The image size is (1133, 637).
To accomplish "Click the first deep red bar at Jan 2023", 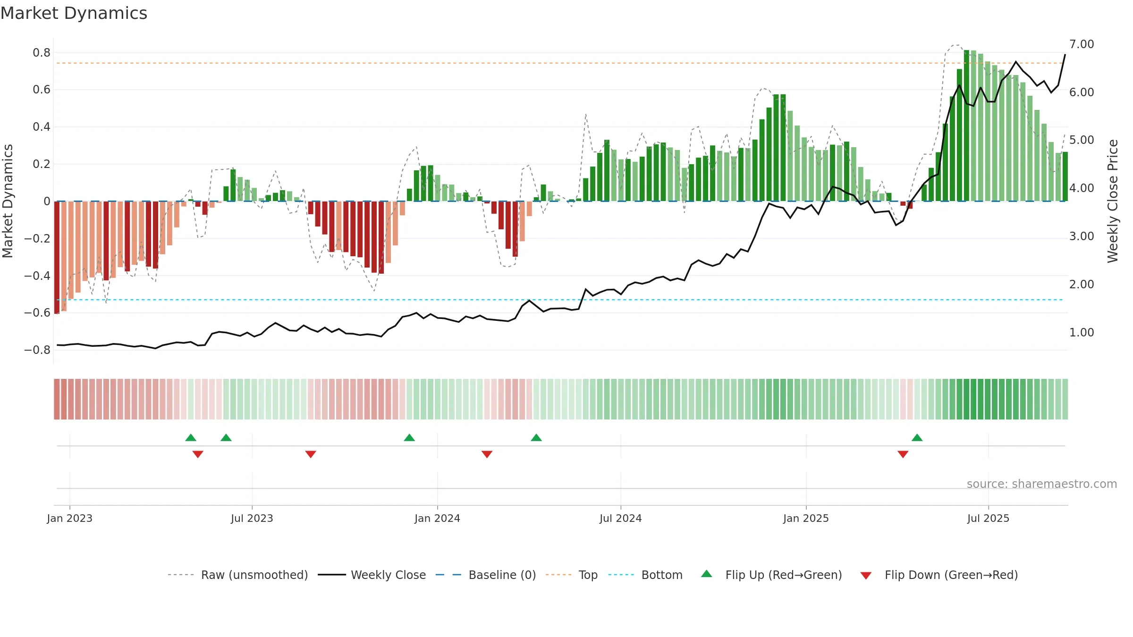I will tap(57, 257).
